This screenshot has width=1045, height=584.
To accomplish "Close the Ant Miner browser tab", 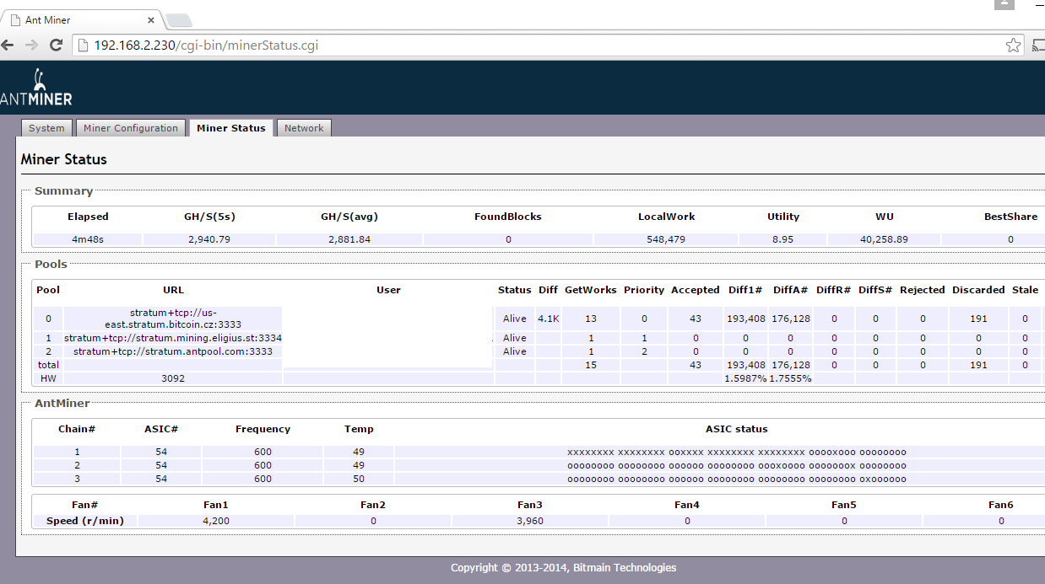I will 151,19.
